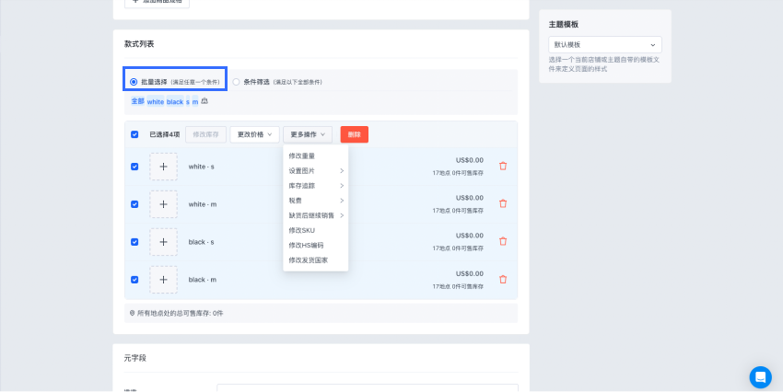Click the US$0.00 price of white - s
The image size is (783, 392).
point(470,160)
